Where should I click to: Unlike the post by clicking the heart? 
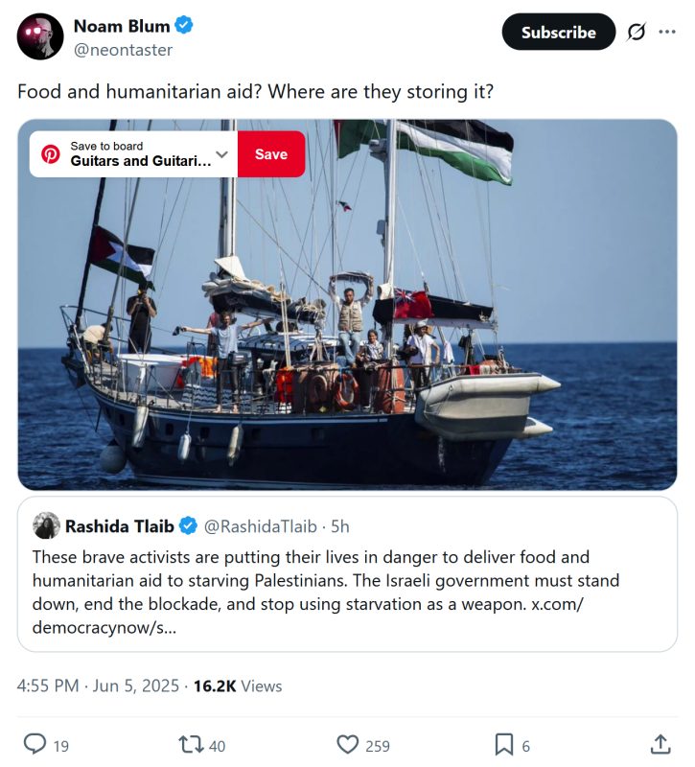coord(346,743)
